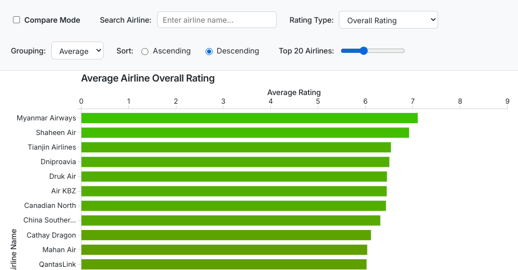
Task: Select the Ascending sort radio button
Action: (145, 51)
